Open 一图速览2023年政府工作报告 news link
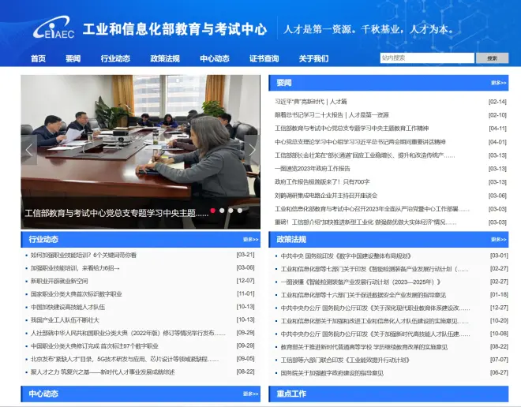 point(313,168)
